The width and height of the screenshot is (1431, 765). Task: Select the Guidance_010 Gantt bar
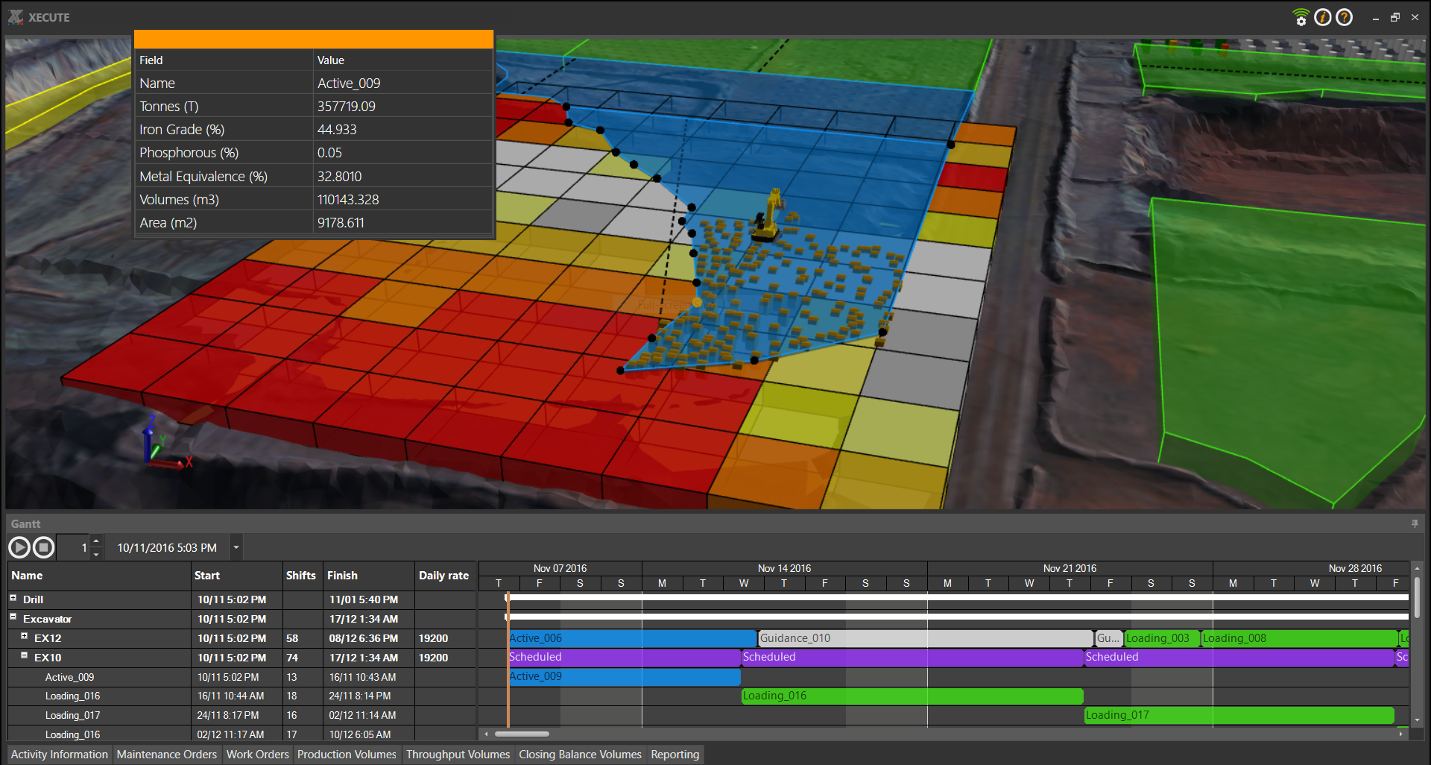point(924,638)
